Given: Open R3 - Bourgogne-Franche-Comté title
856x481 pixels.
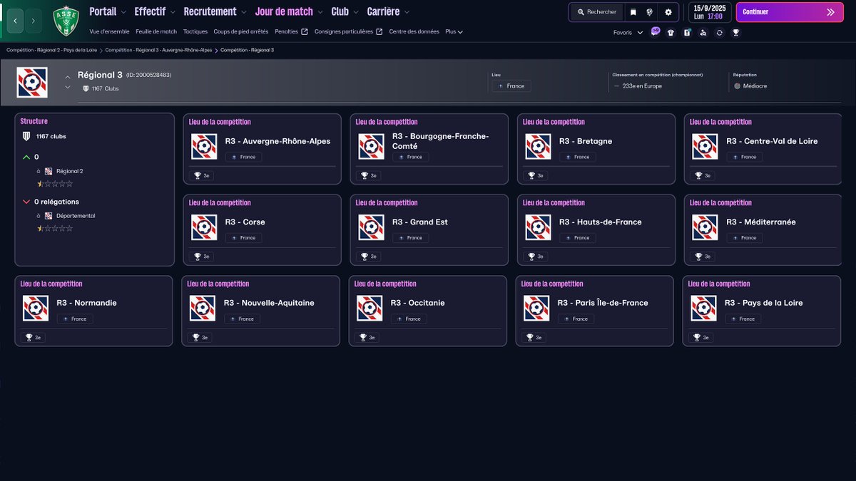Looking at the screenshot, I should 440,141.
